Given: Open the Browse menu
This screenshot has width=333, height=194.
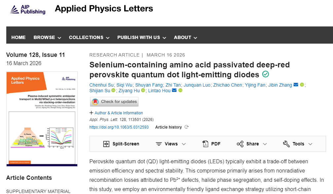Looking at the screenshot, I should 47,37.
